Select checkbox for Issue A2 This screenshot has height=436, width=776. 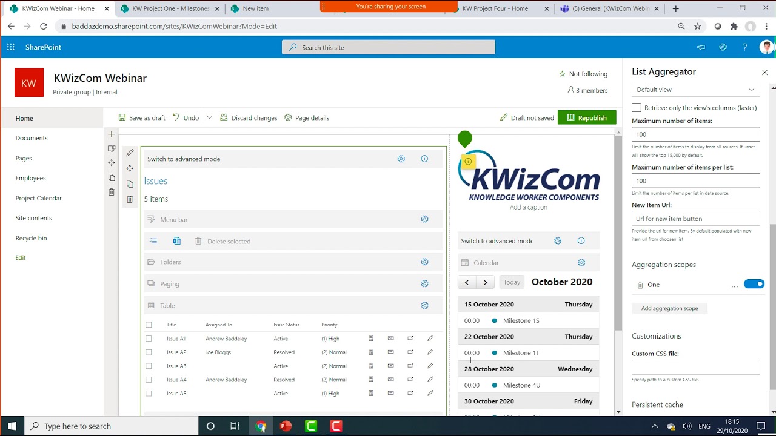pos(149,352)
